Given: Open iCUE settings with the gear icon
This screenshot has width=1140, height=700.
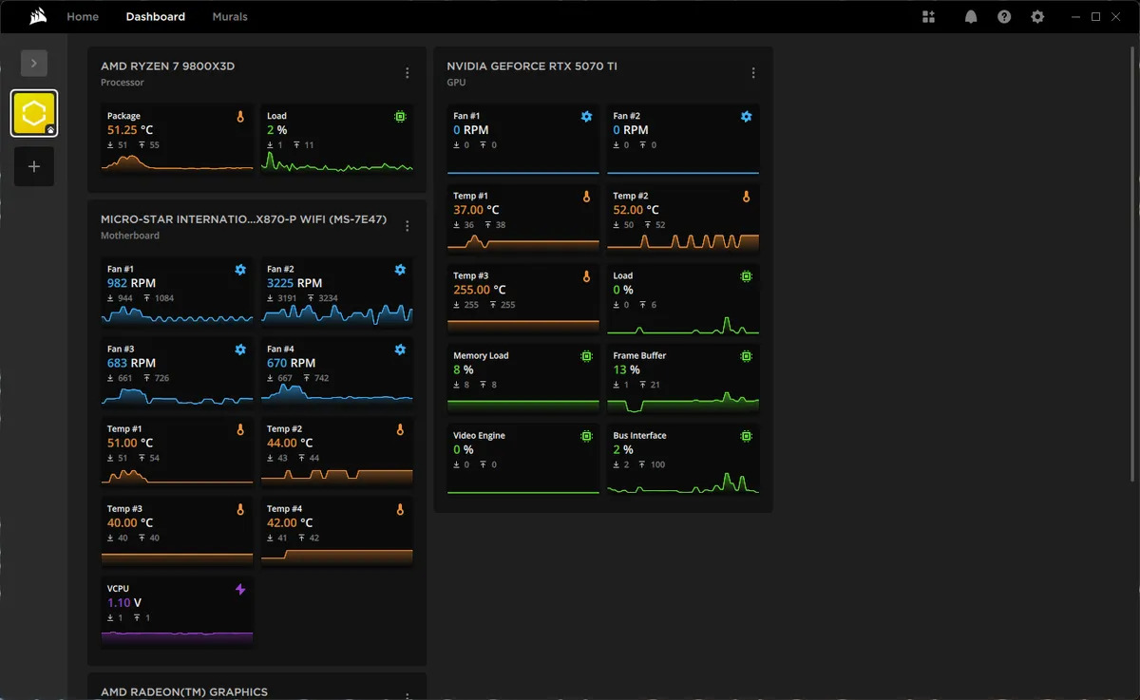Looking at the screenshot, I should point(1037,16).
